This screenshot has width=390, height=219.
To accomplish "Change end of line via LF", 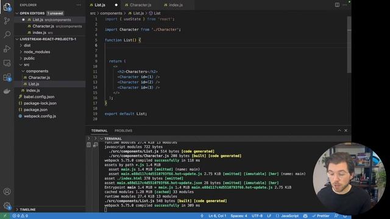I will tap(269, 216).
